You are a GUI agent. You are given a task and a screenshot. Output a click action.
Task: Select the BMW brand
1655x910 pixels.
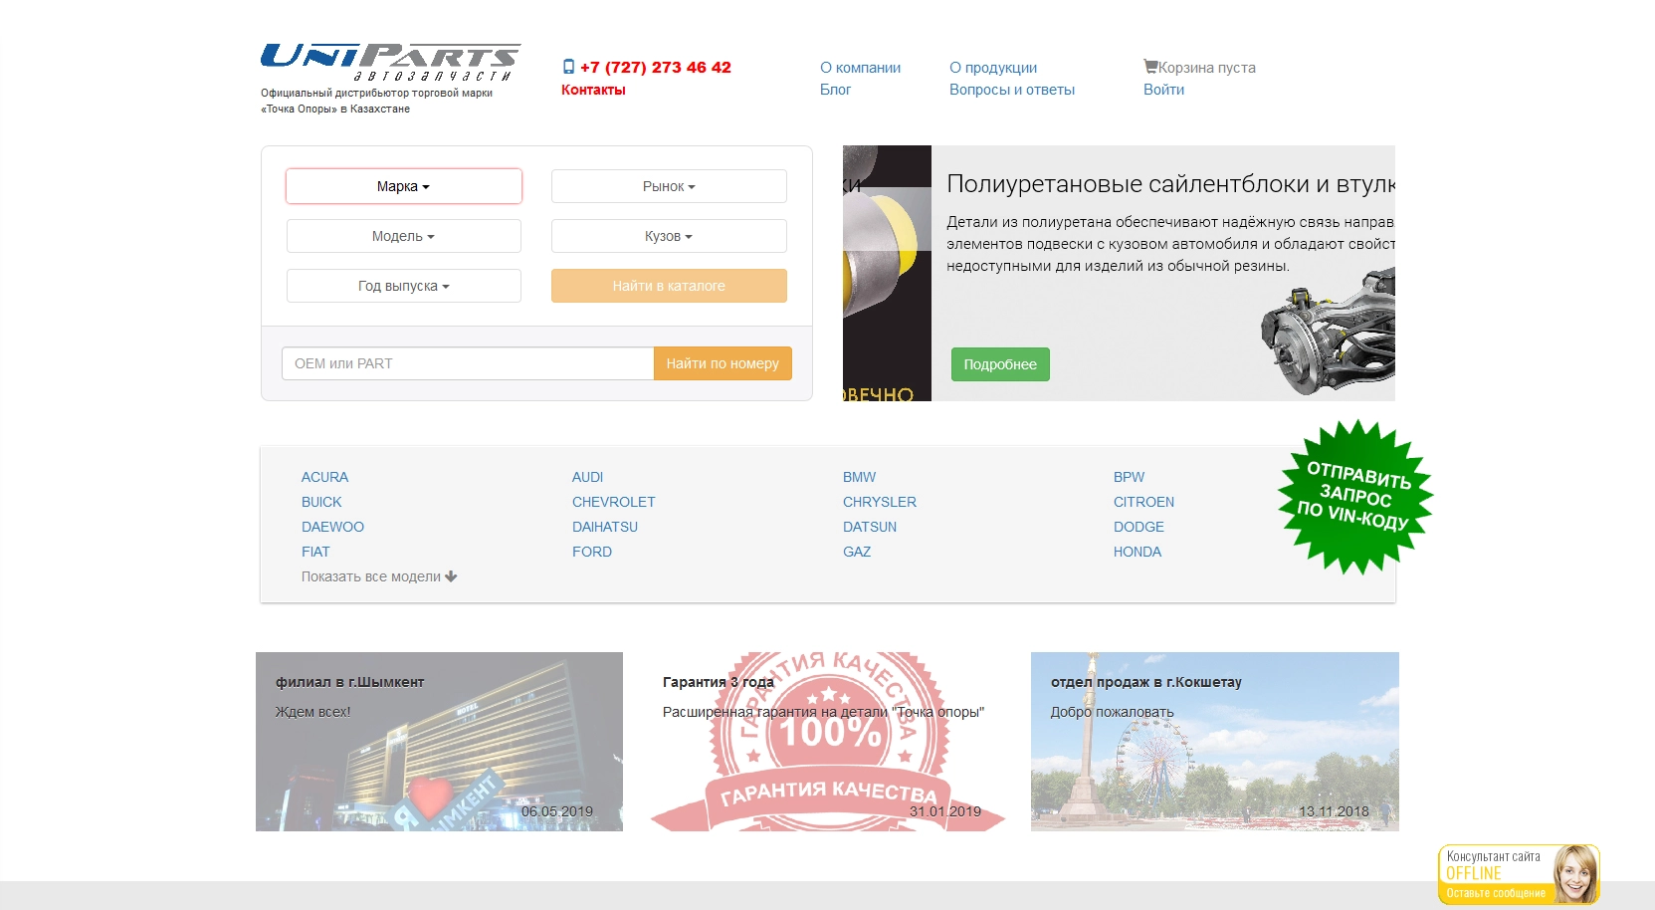point(859,477)
